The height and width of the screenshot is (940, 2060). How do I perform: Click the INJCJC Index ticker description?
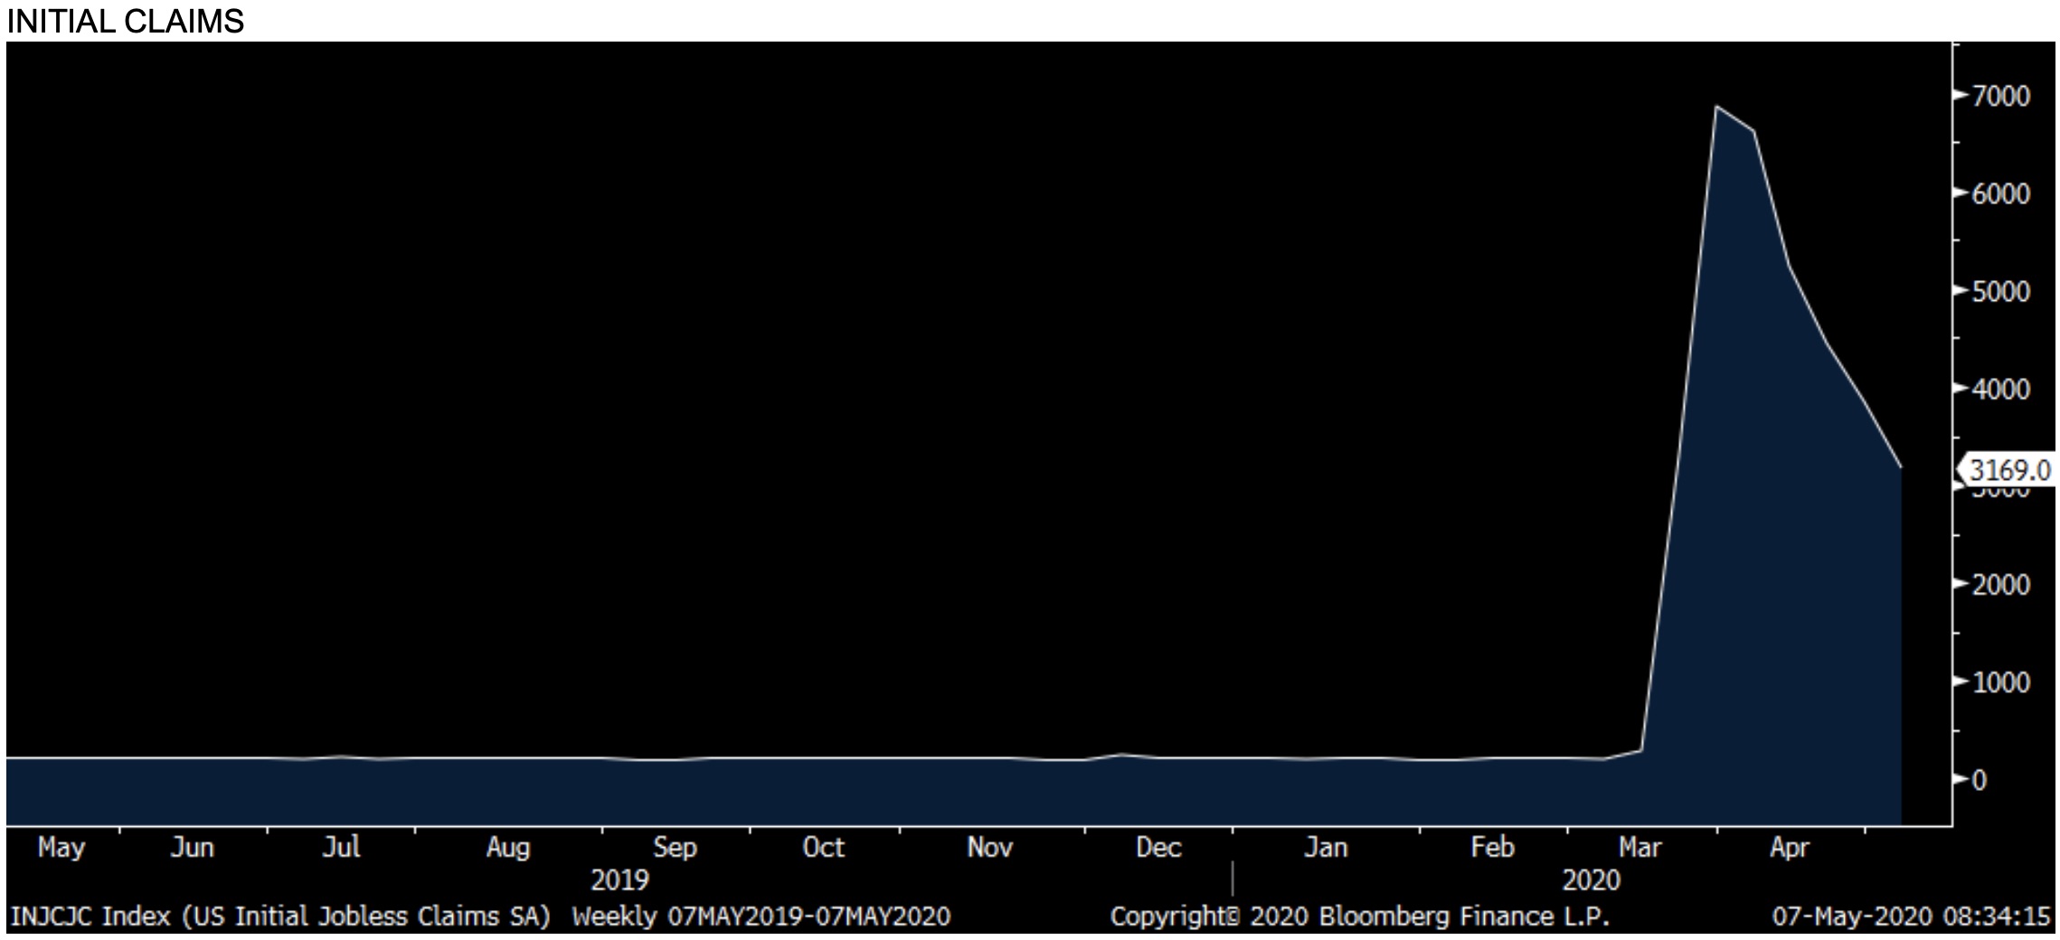tap(279, 916)
